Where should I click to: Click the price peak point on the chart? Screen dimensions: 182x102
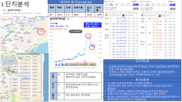click(88, 36)
